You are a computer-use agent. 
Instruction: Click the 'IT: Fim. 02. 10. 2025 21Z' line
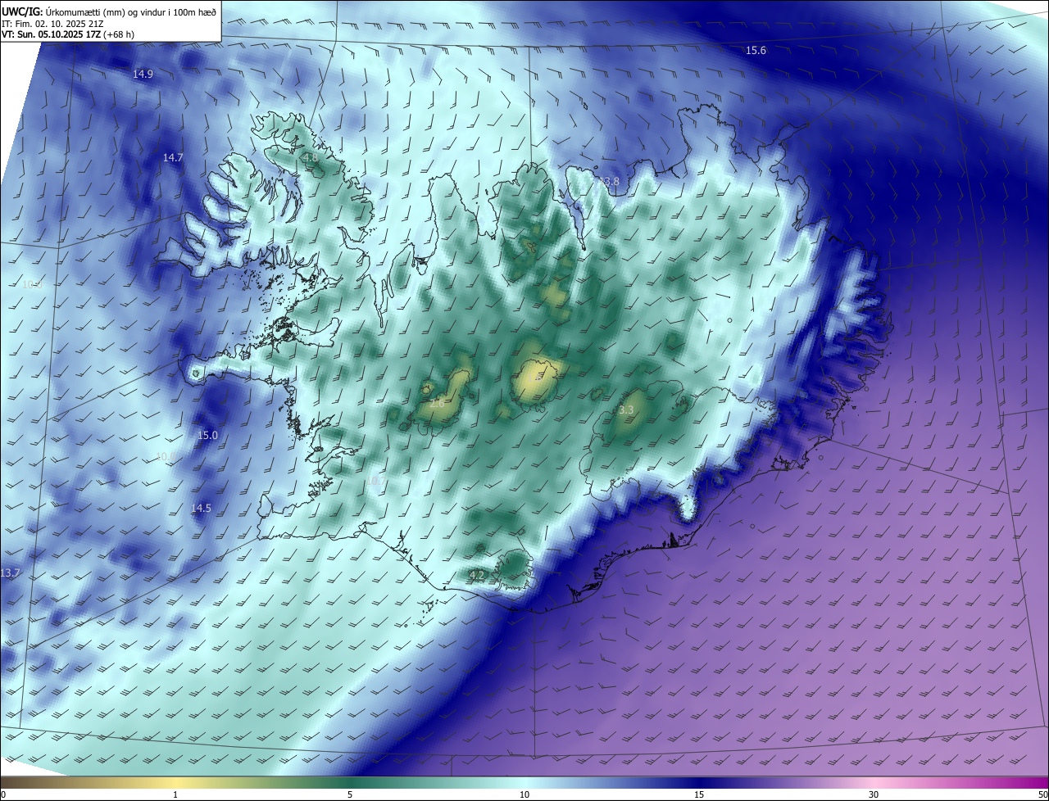52,24
